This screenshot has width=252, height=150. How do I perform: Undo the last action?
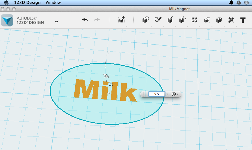(x=85, y=20)
